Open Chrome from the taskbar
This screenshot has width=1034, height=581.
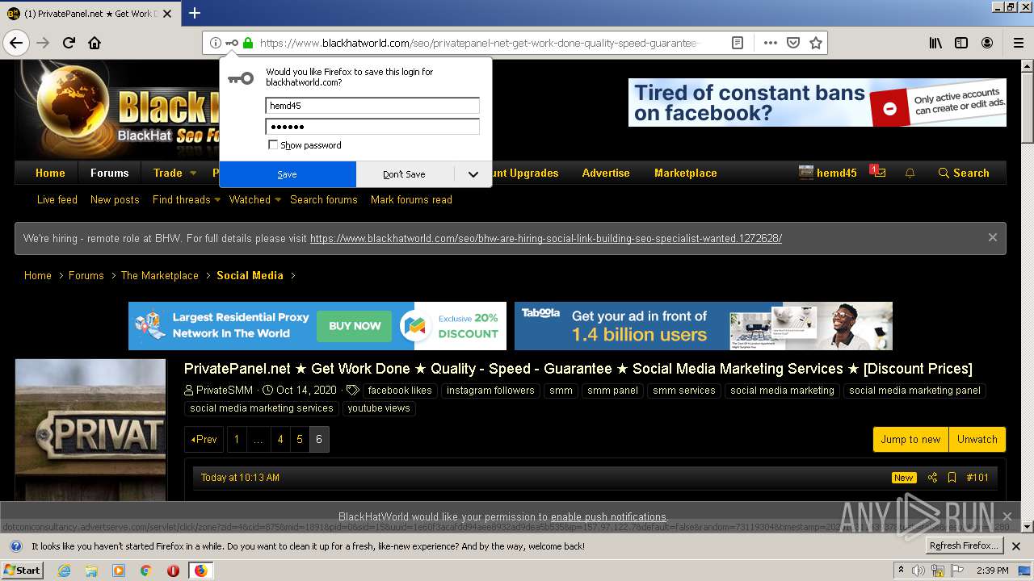tap(145, 571)
